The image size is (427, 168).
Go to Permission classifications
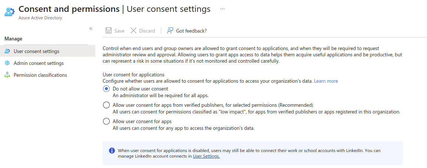[x=40, y=75]
